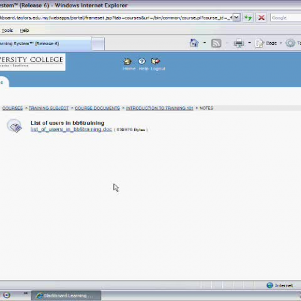
Task: Click the NOTES breadcrumb text
Action: coord(206,108)
